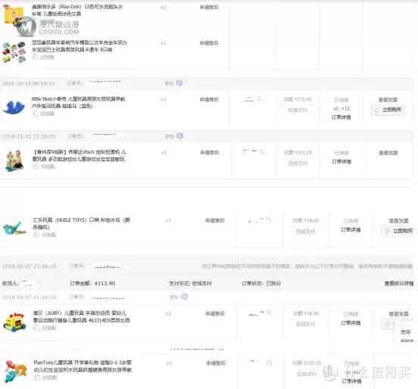Screen dimensions: 418x389
Task: Click 找搭配 icon under HUILE TOYS product
Action: pos(36,235)
